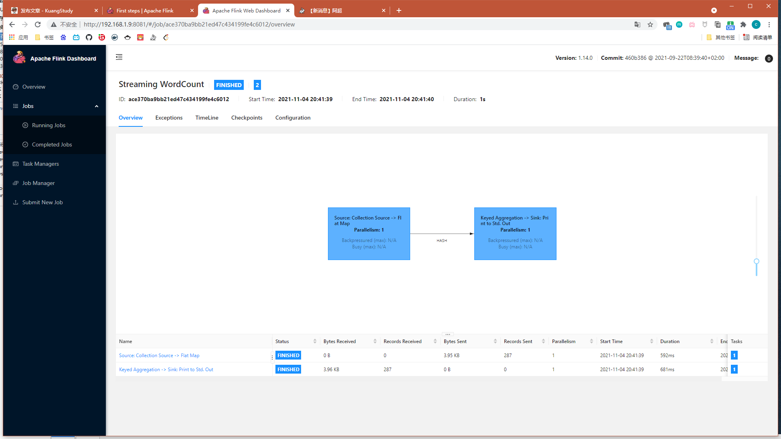This screenshot has height=439, width=781.
Task: Sort table by the Records Sent column arrows
Action: coord(543,341)
